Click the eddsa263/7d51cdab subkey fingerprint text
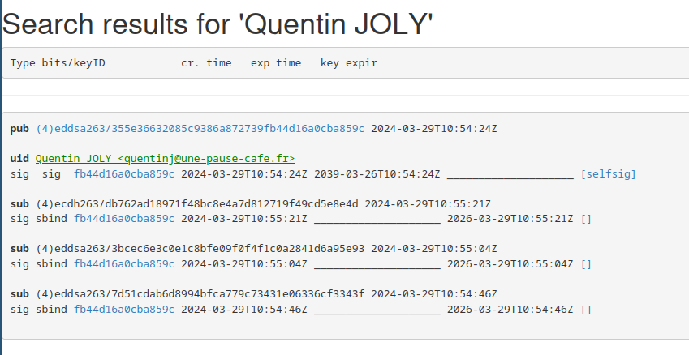Viewport: 689px width, 355px height. tap(200, 294)
